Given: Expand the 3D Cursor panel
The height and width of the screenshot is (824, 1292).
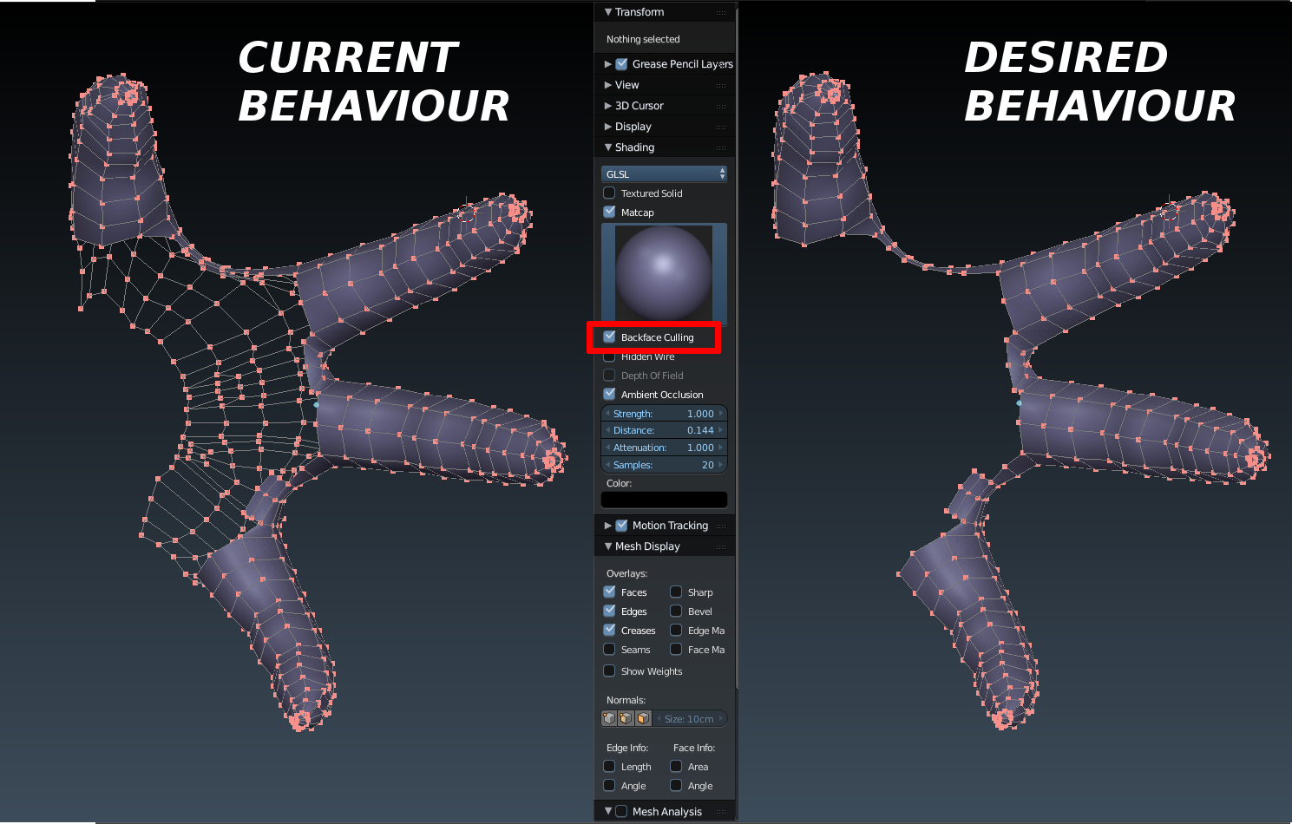Looking at the screenshot, I should pyautogui.click(x=608, y=106).
